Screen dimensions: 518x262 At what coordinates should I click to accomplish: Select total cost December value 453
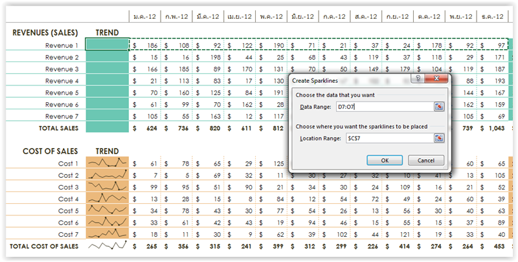pos(499,246)
